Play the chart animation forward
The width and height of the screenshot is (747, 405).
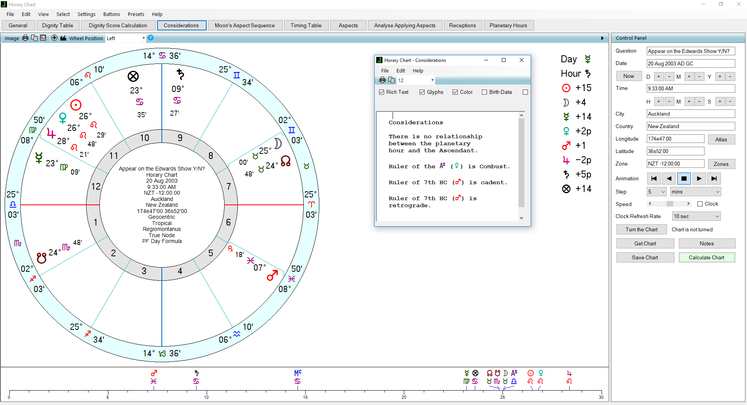coord(699,178)
